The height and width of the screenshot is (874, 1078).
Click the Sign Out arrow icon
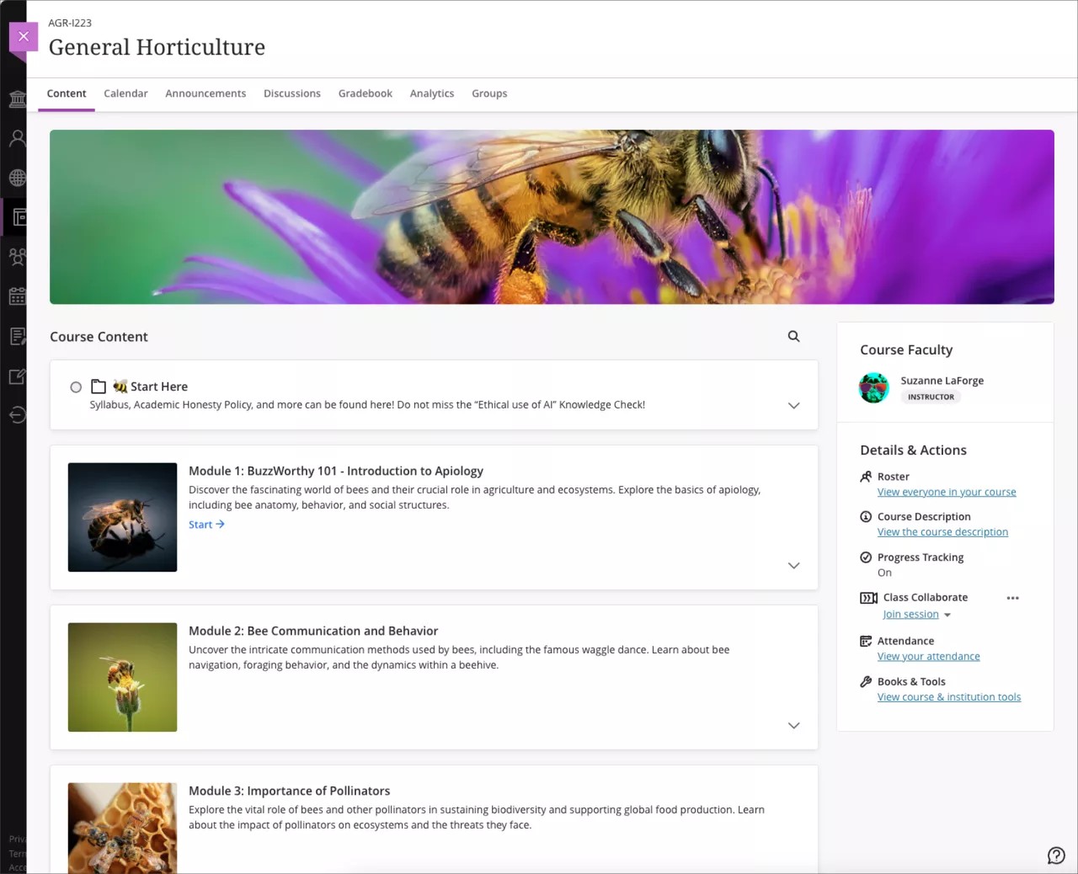pyautogui.click(x=17, y=414)
